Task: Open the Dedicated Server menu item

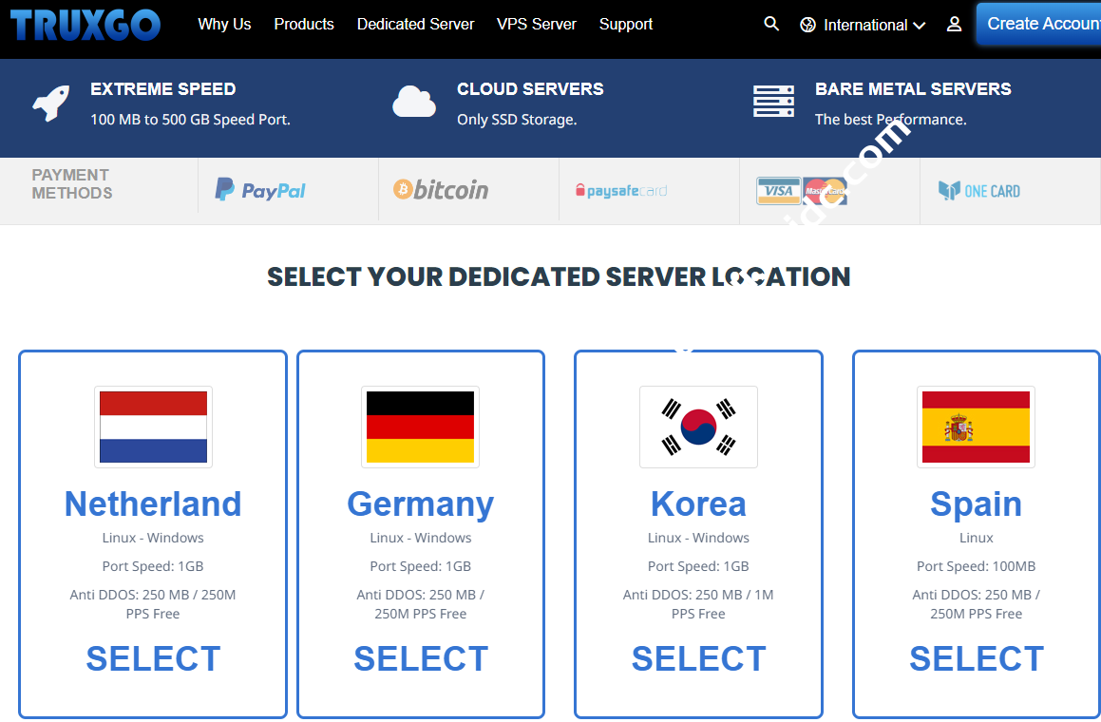Action: pos(415,24)
